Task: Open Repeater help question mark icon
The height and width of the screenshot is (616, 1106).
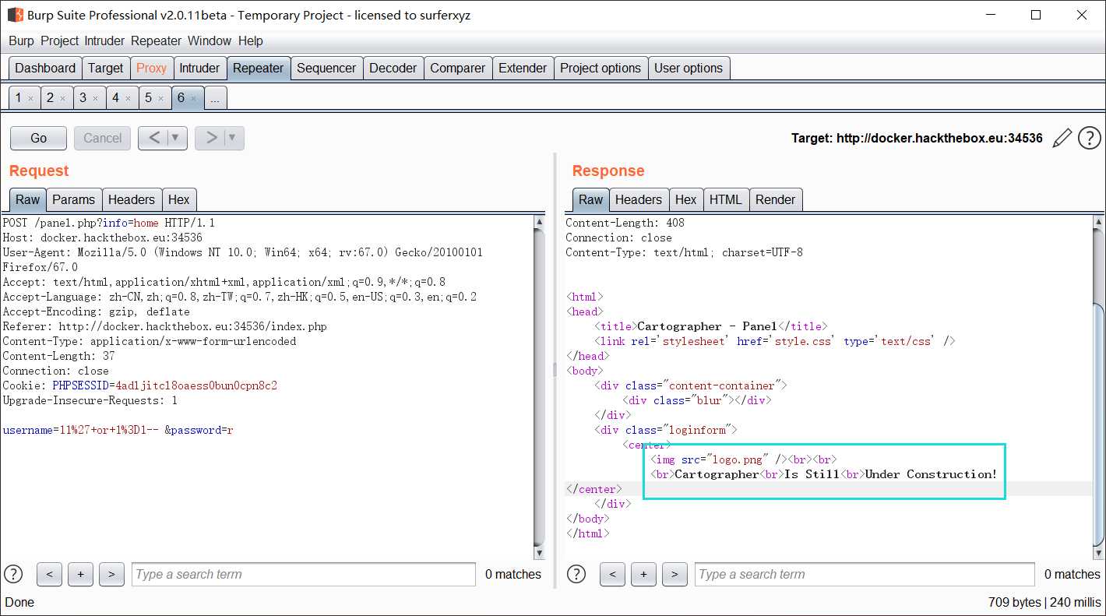Action: point(1090,139)
